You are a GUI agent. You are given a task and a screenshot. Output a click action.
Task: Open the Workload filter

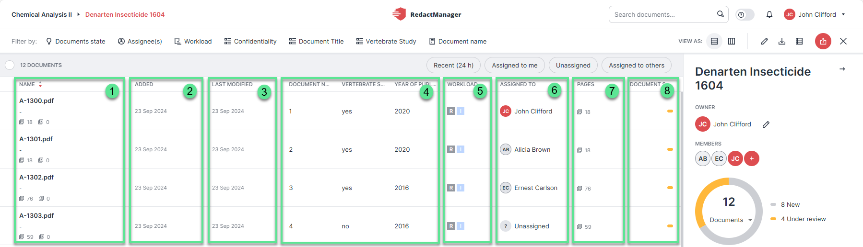click(193, 41)
